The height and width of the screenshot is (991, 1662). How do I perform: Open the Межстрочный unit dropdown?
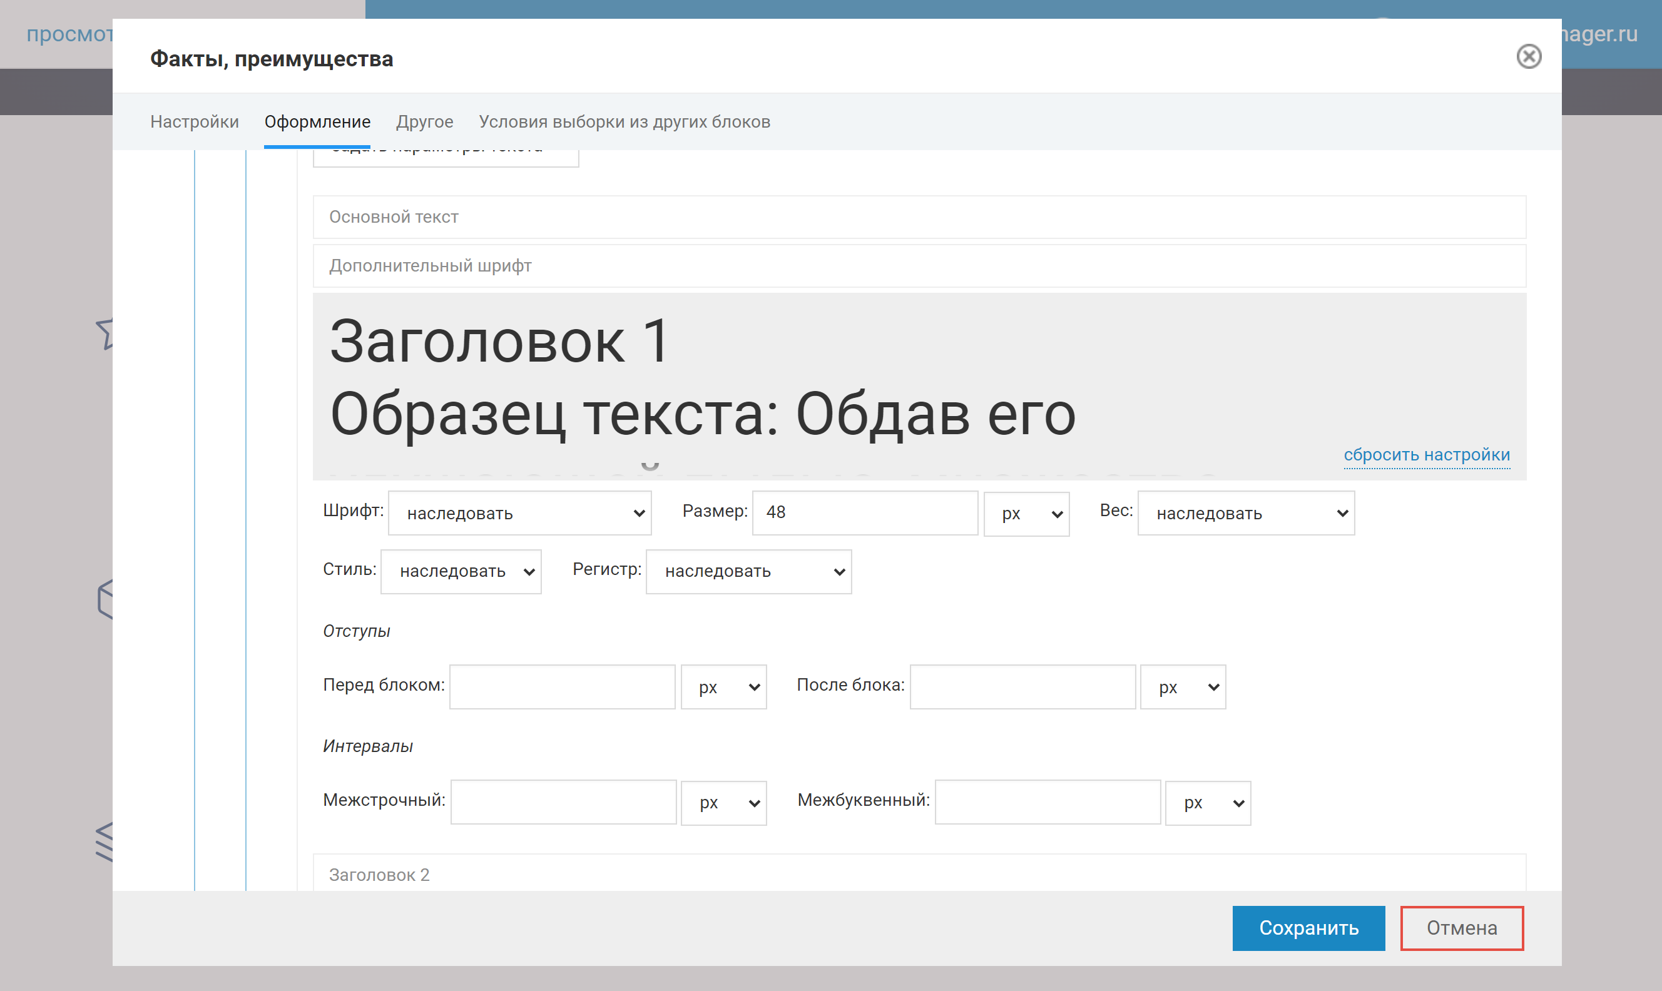(x=724, y=803)
